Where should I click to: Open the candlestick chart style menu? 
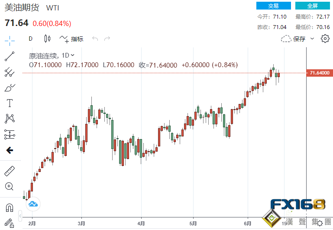pos(48,39)
